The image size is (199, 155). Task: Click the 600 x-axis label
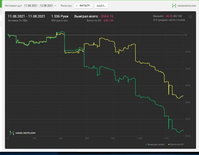[87, 138]
